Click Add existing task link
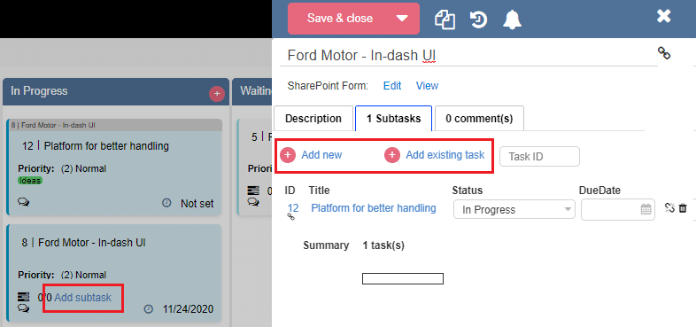The width and height of the screenshot is (696, 327). (x=445, y=155)
